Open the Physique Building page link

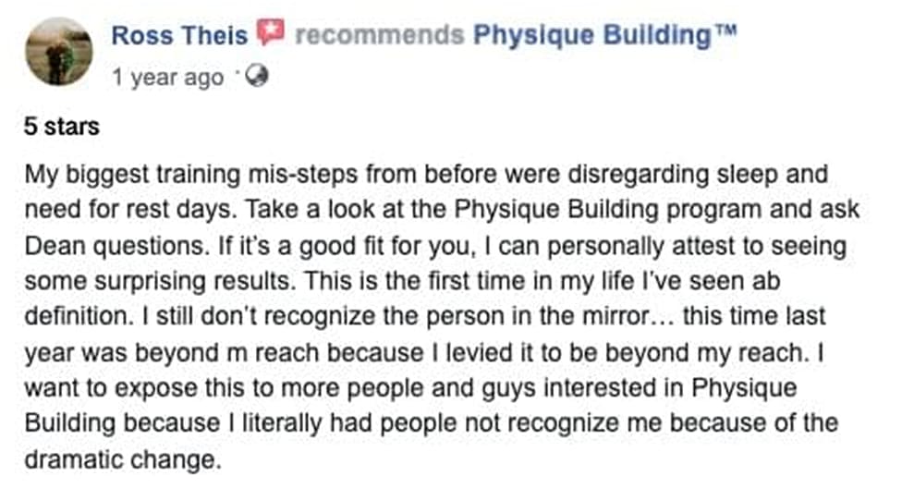(592, 36)
